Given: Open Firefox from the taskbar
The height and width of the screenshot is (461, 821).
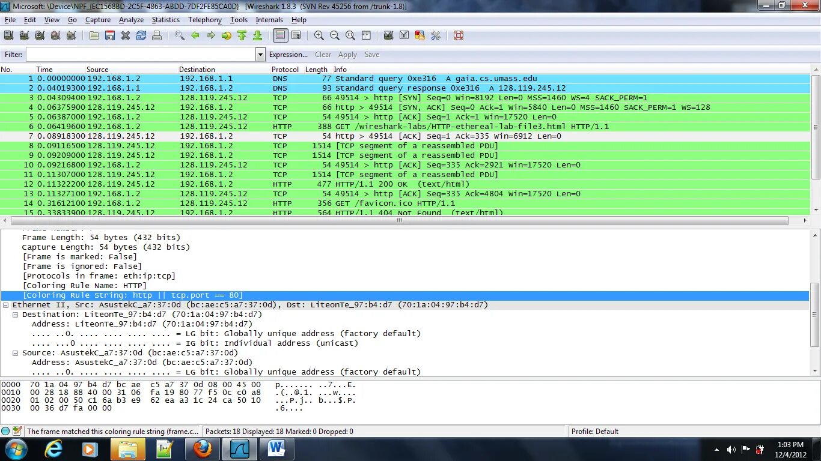Looking at the screenshot, I should [x=203, y=449].
